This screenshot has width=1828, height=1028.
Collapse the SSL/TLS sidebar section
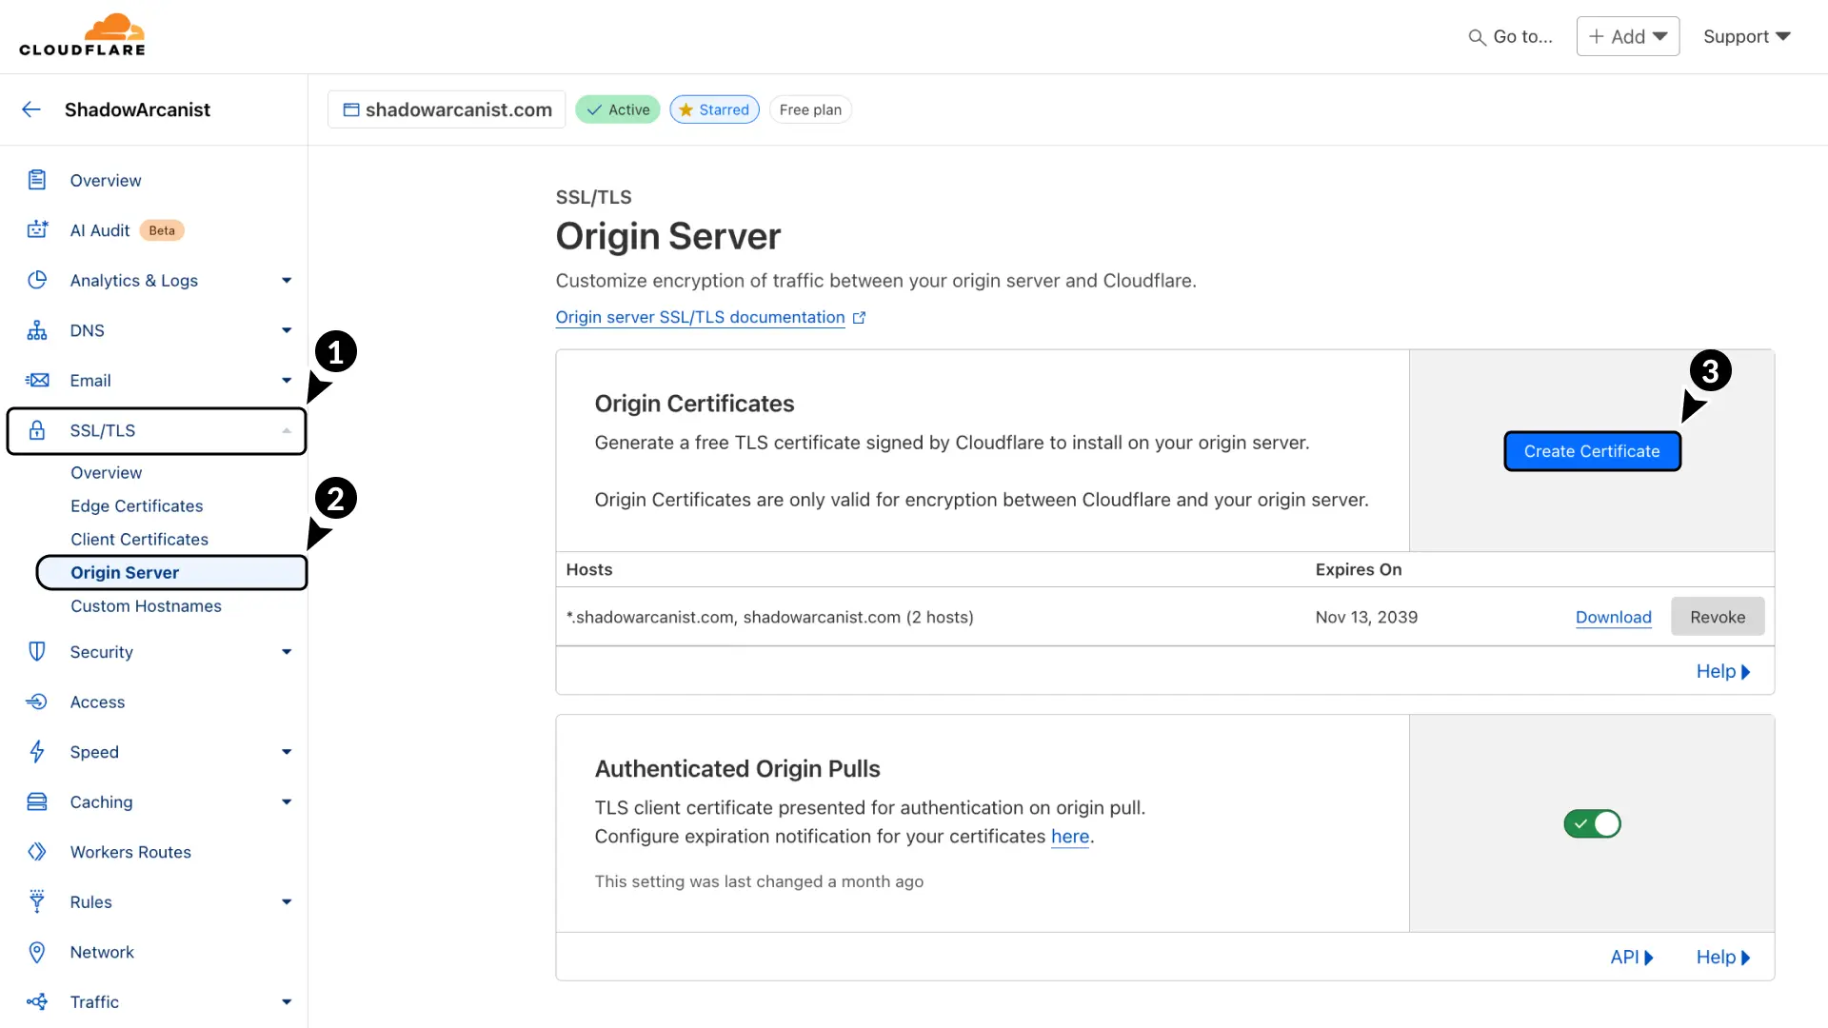click(x=287, y=430)
